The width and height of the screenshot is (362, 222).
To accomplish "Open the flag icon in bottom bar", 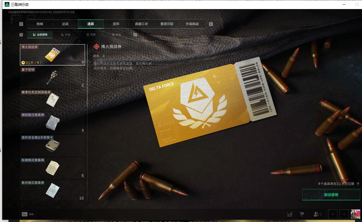I will click(x=302, y=214).
